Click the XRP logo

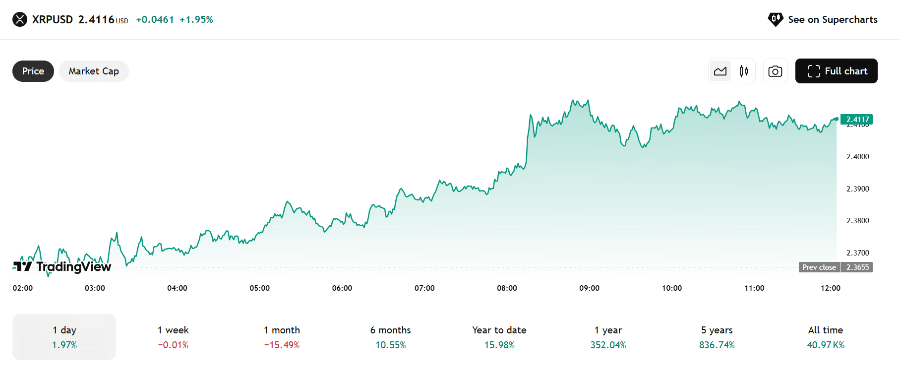click(x=19, y=19)
